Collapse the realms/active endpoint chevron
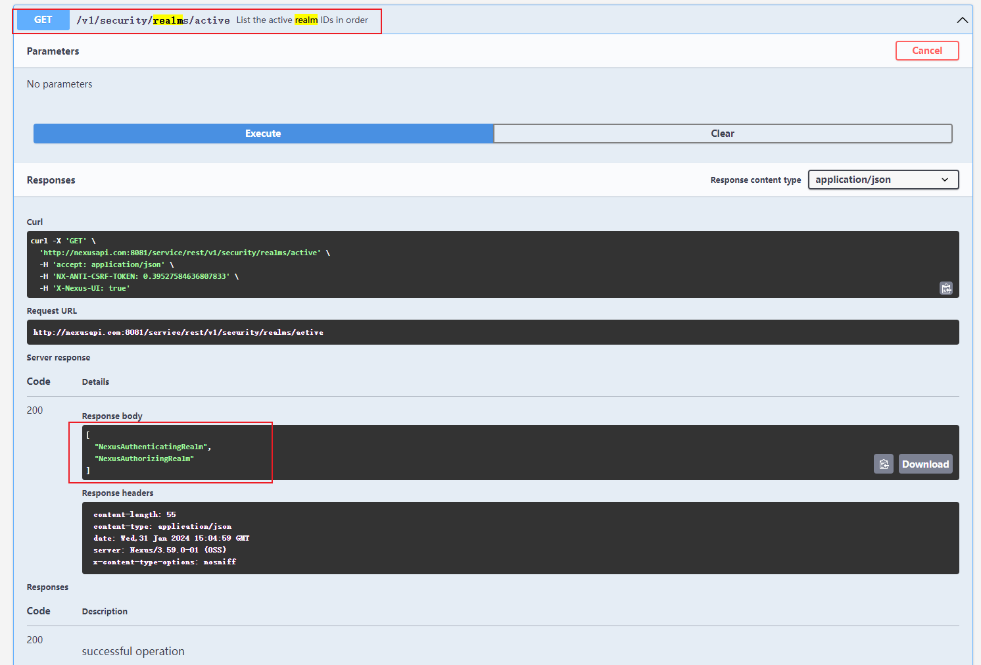 [962, 20]
